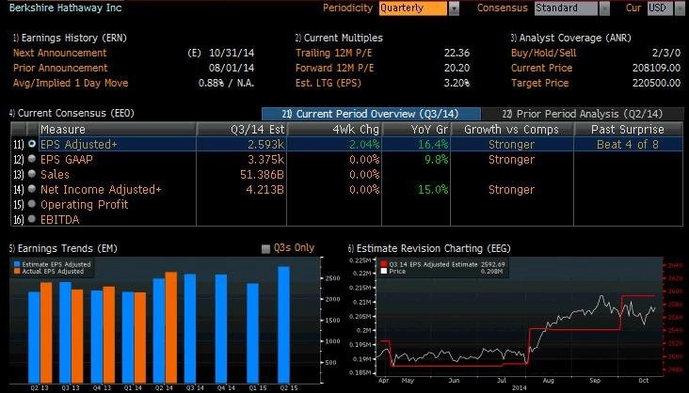Click the Est. LTG (EPS) label
Viewport: 689px width, 393px height.
[x=328, y=83]
